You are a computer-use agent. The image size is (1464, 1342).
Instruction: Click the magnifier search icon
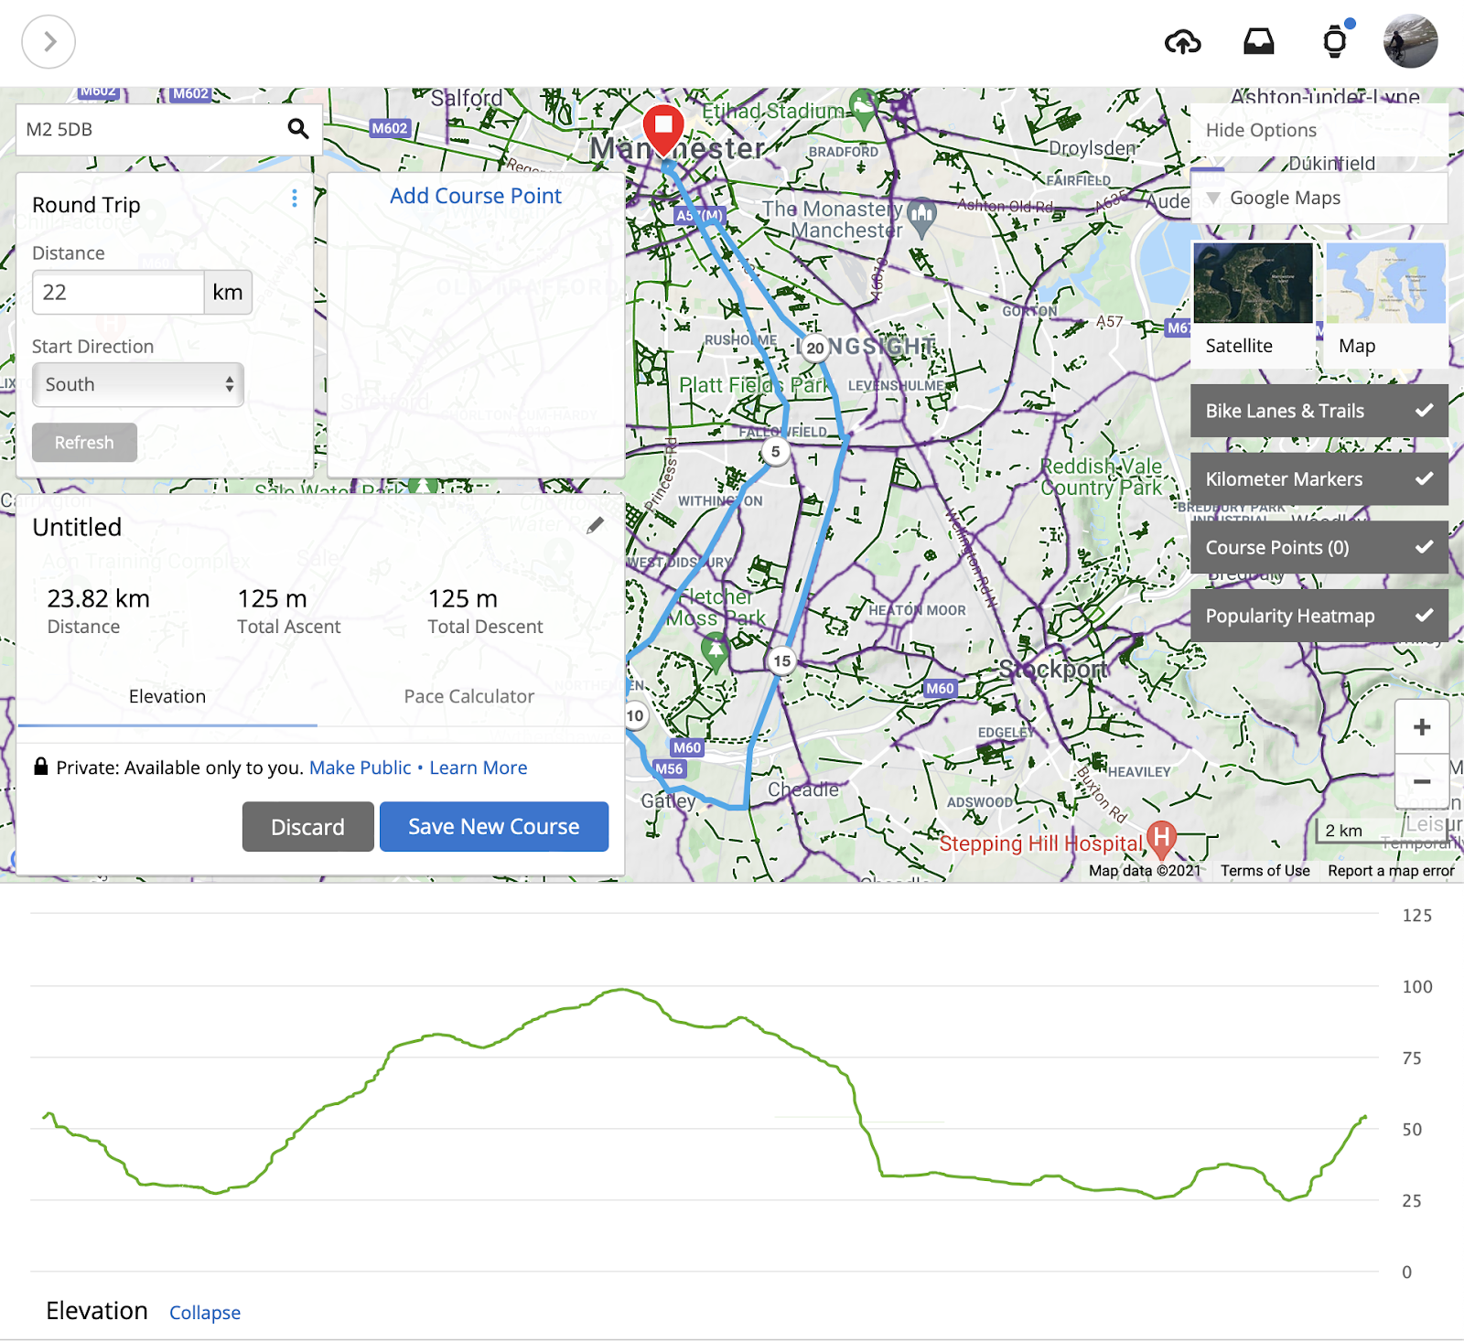click(298, 129)
